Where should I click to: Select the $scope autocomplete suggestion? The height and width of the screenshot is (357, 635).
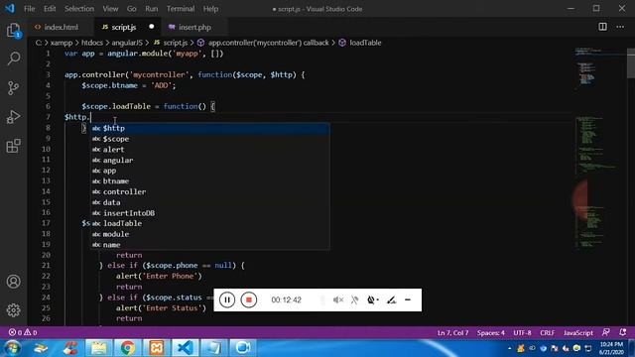point(209,139)
